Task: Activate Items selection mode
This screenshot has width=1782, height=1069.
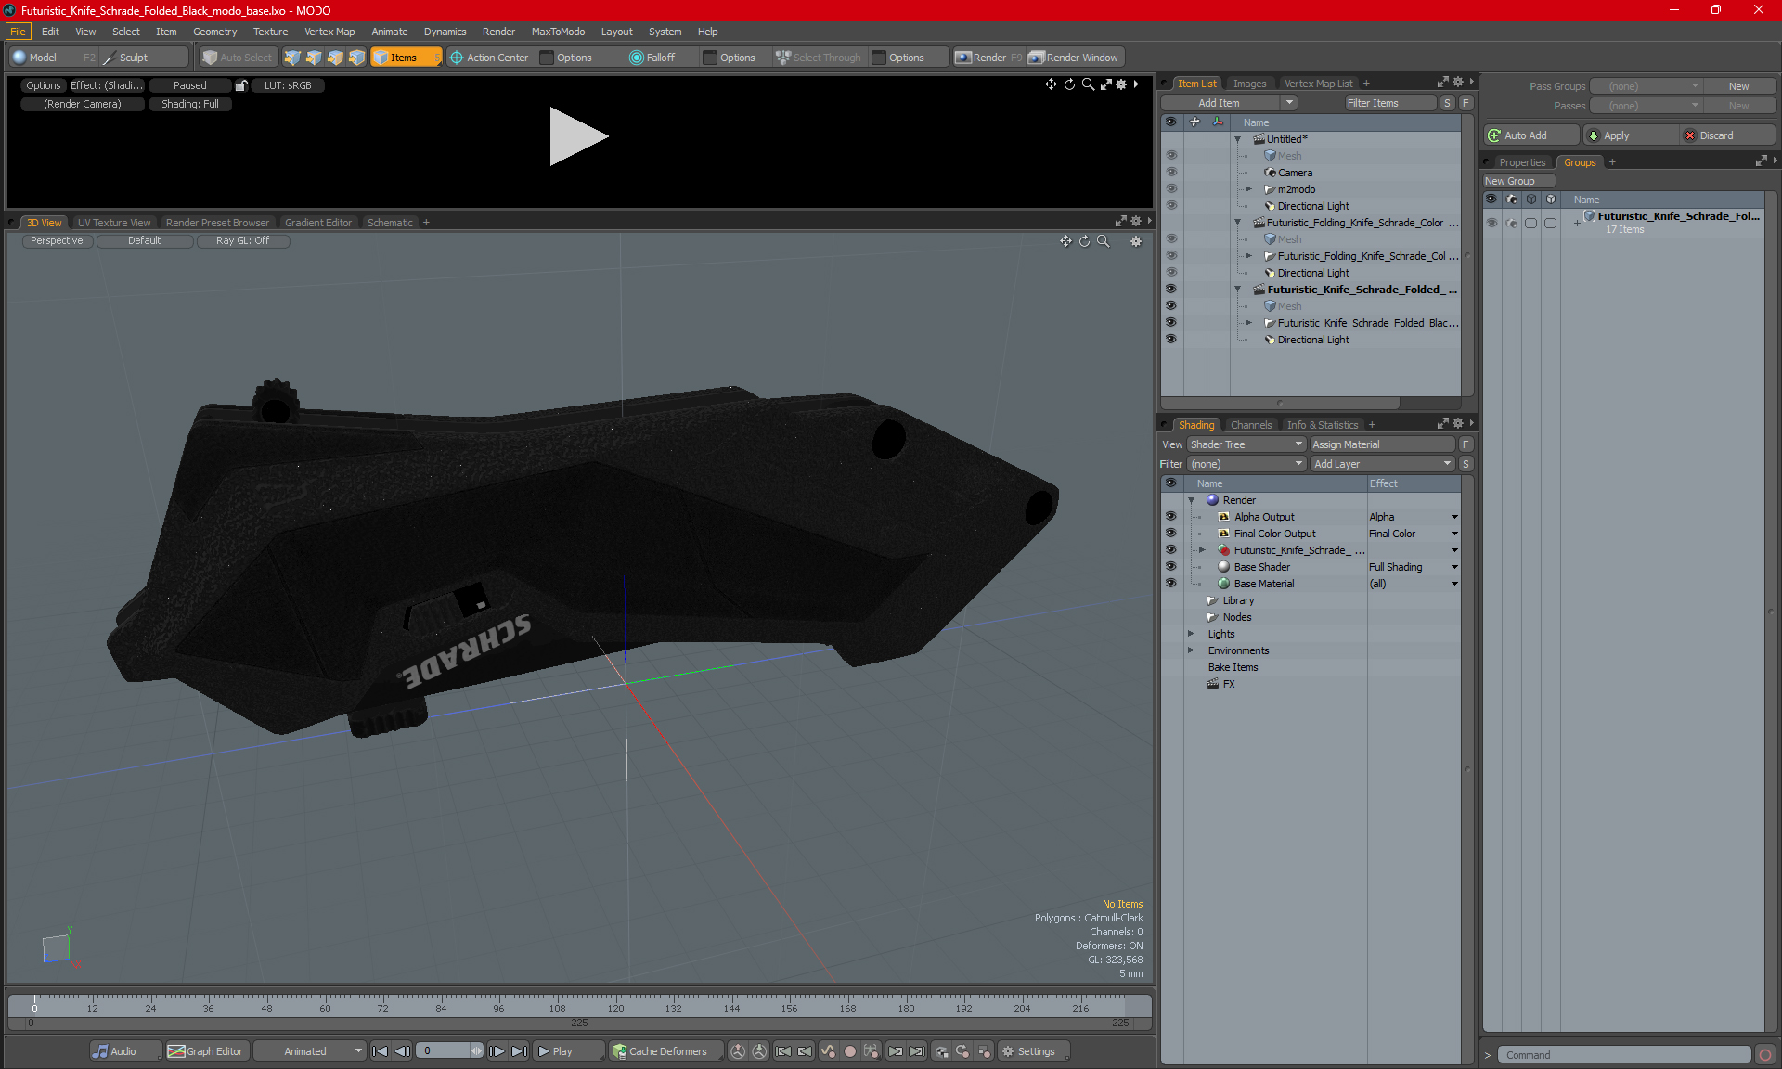Action: coord(406,58)
